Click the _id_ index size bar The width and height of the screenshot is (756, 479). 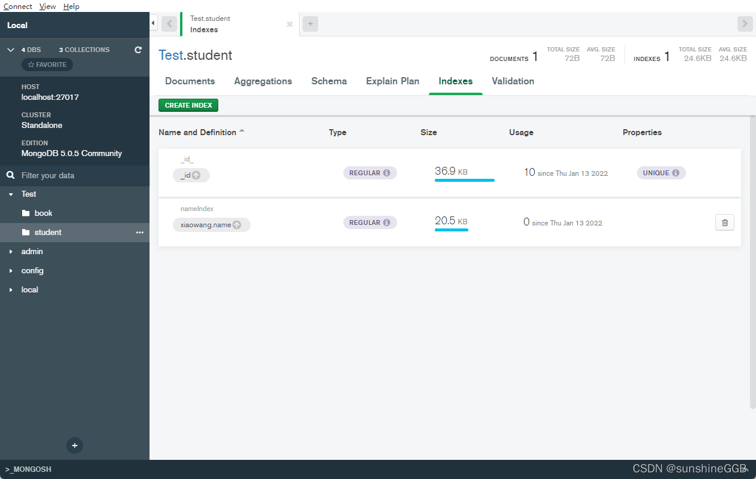click(x=465, y=180)
